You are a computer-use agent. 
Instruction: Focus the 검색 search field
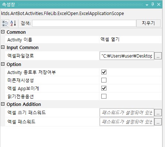[84, 23]
